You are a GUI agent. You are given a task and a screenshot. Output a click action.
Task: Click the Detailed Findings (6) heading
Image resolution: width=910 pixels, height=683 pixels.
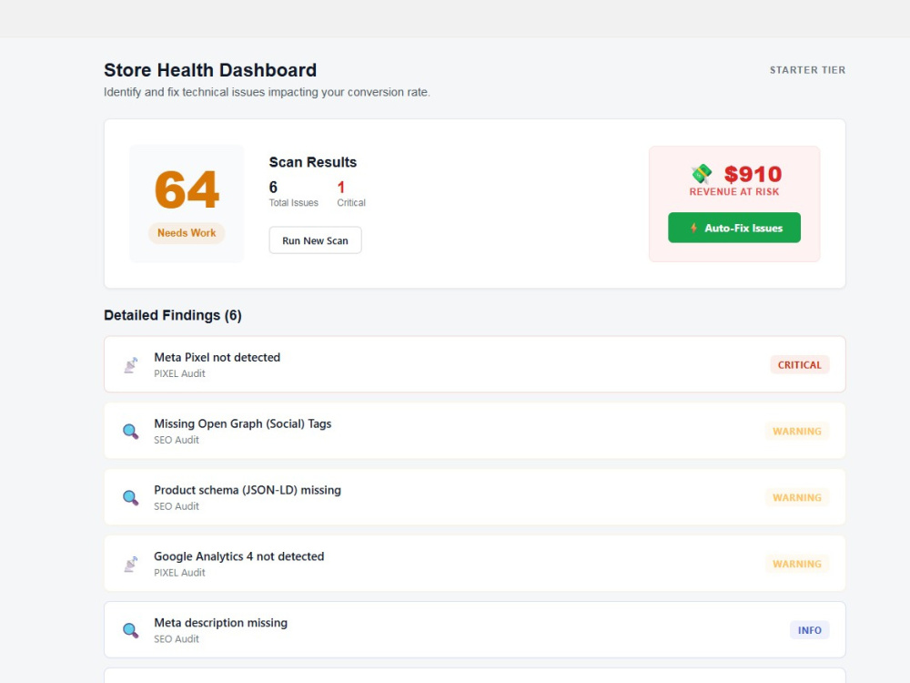click(x=172, y=315)
